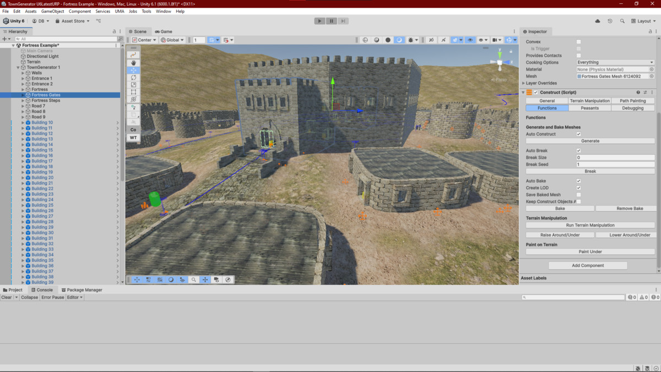Expand the Layer Overrides foldout
Image resolution: width=661 pixels, height=372 pixels.
point(523,83)
